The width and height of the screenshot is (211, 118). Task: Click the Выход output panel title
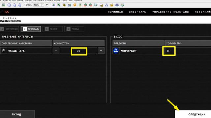point(118,37)
